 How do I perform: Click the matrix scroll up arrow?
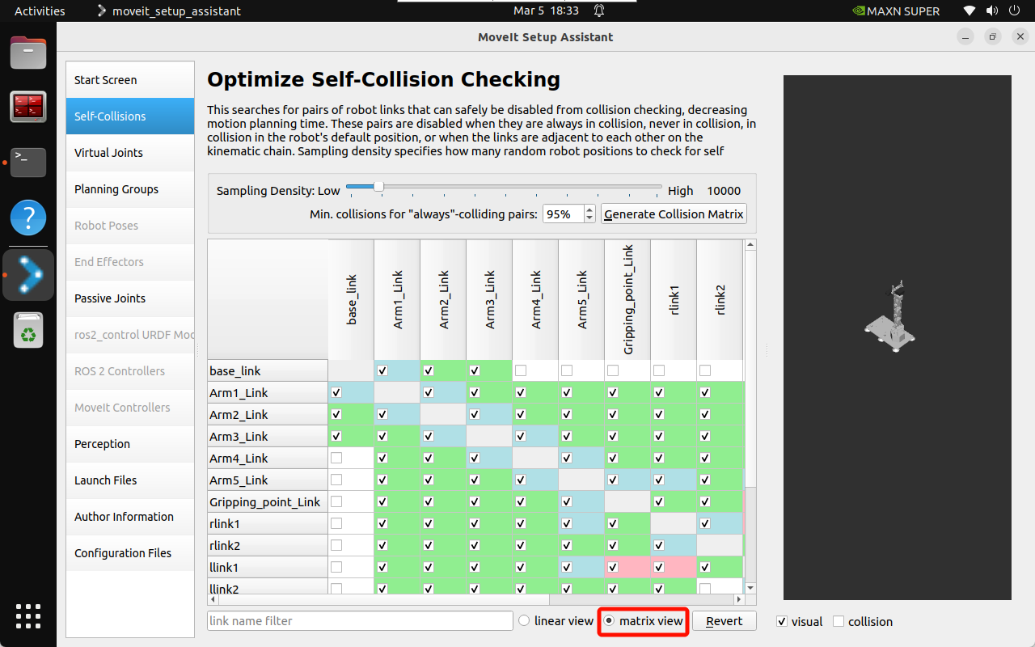click(750, 245)
